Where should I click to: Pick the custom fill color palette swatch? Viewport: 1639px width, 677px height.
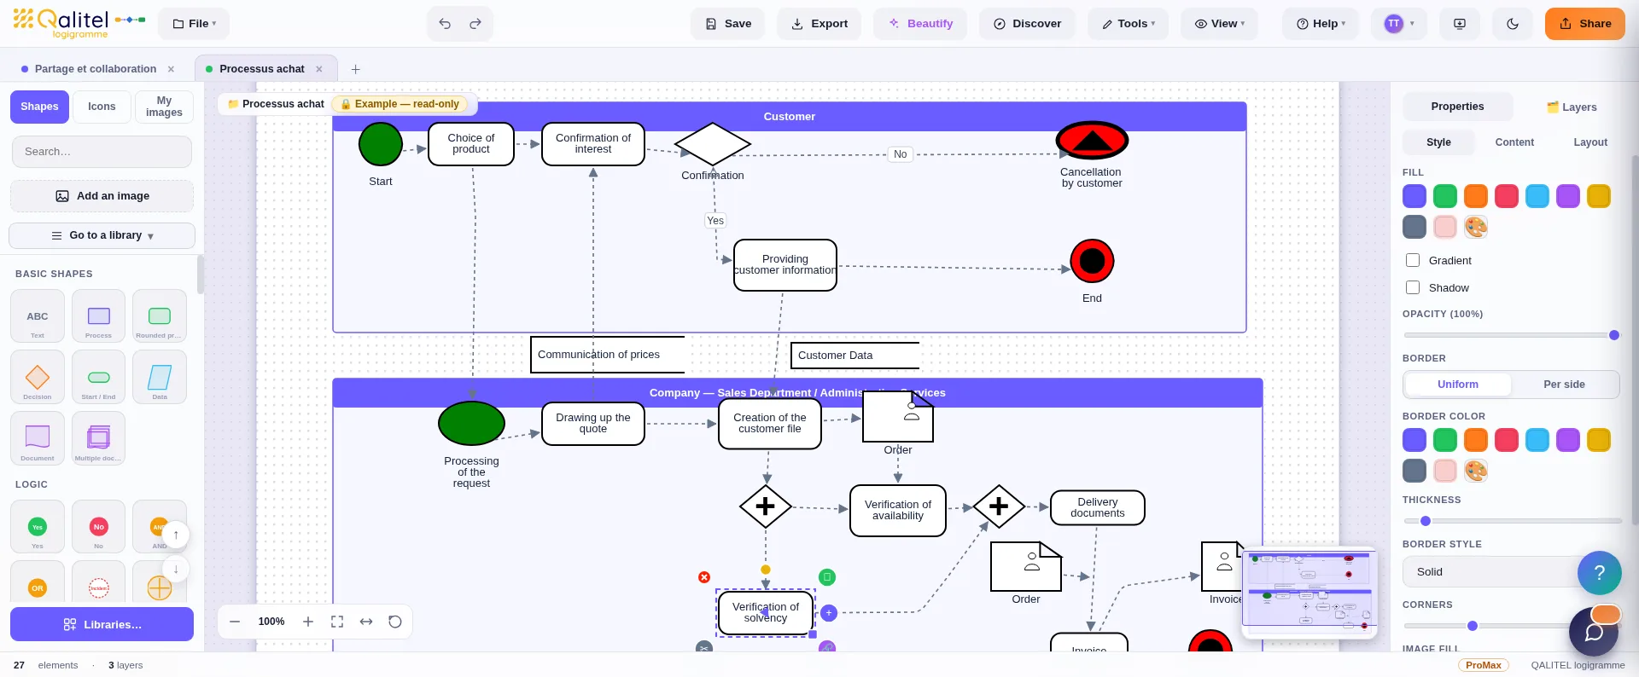(x=1476, y=227)
